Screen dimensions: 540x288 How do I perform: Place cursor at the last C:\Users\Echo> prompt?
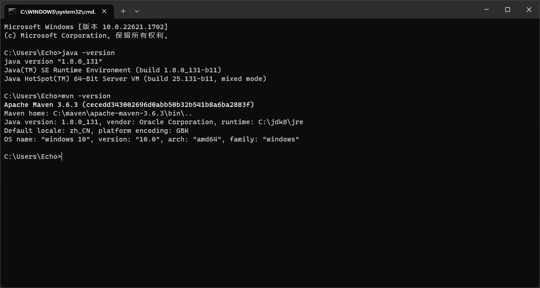(x=62, y=157)
